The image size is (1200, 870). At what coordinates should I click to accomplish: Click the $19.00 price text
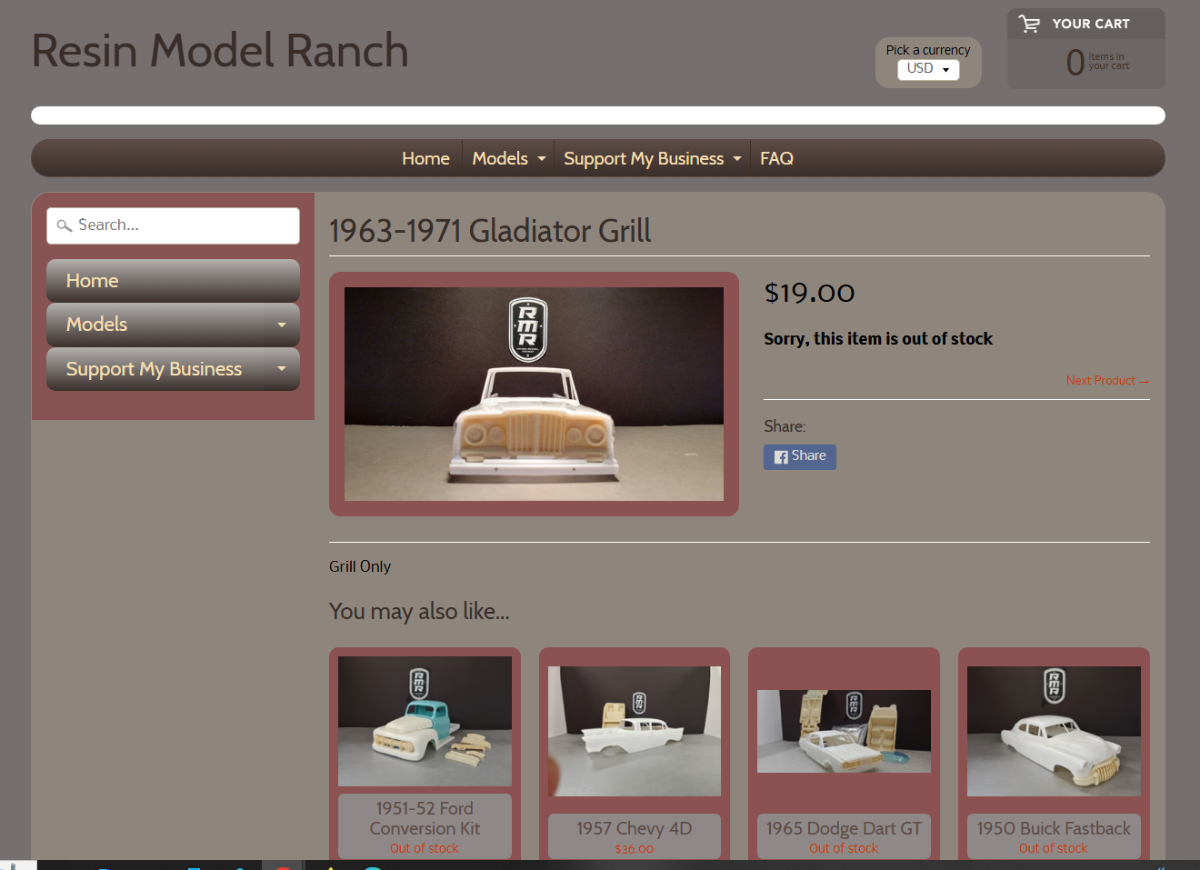tap(809, 293)
